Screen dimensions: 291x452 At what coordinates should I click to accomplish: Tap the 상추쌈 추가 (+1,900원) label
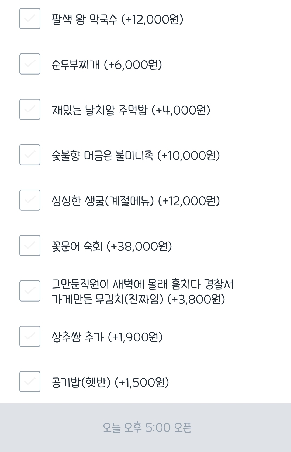(107, 337)
